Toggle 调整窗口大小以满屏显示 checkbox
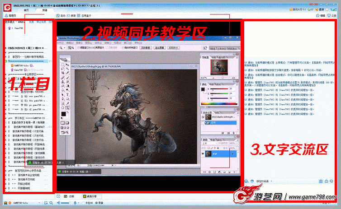This screenshot has width=341, height=209. pos(79,48)
